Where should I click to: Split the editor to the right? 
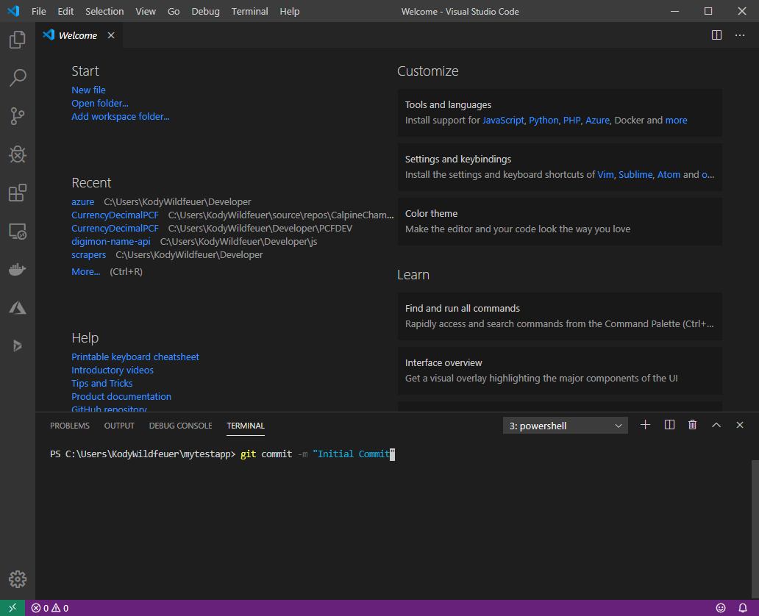point(716,35)
